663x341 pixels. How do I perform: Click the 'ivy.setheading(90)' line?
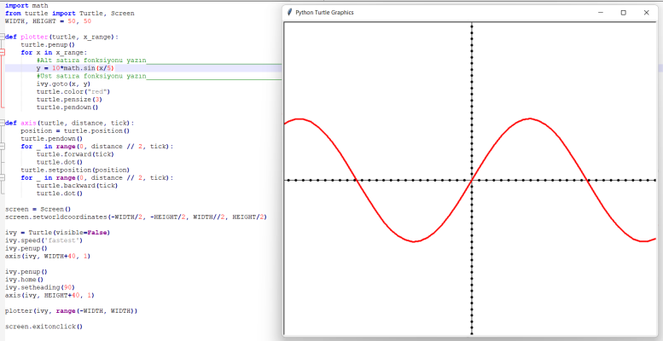40,287
